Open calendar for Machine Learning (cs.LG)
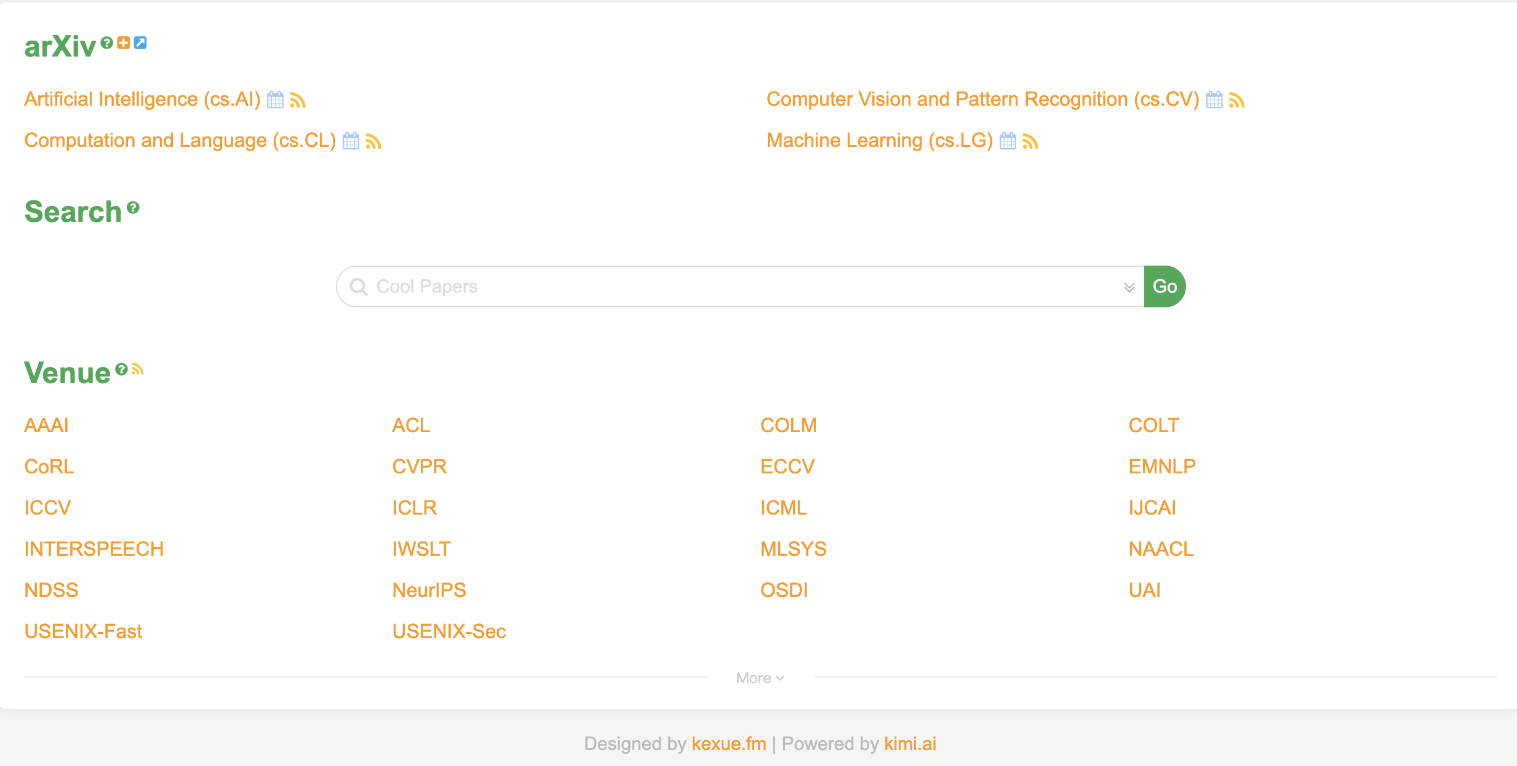 (x=1008, y=141)
